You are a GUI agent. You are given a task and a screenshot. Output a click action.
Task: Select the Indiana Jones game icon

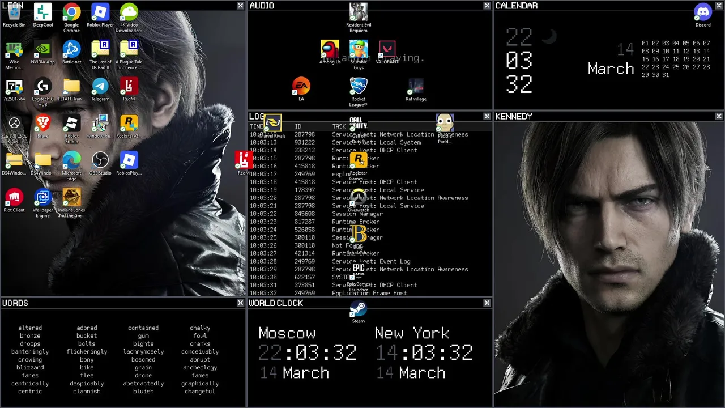click(x=71, y=203)
